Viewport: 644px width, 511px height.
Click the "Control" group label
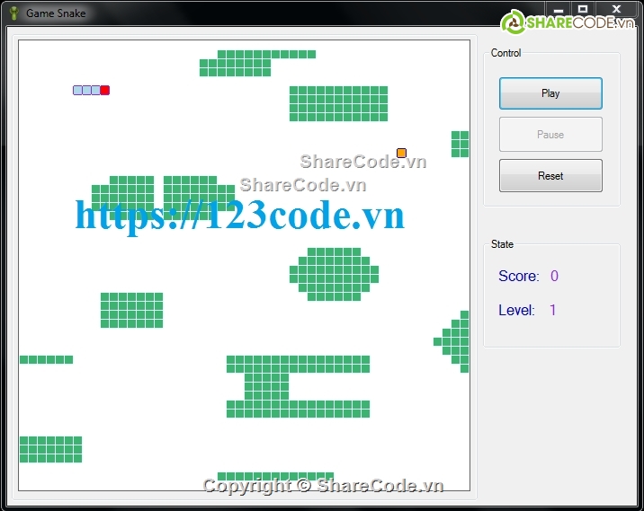505,53
